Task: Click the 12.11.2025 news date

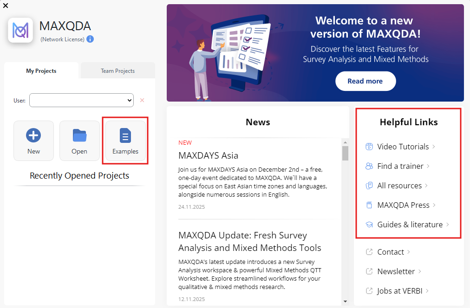Action: [x=191, y=299]
